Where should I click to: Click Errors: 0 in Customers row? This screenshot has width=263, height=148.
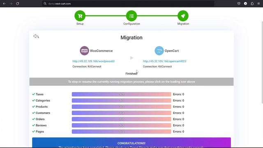point(178,113)
